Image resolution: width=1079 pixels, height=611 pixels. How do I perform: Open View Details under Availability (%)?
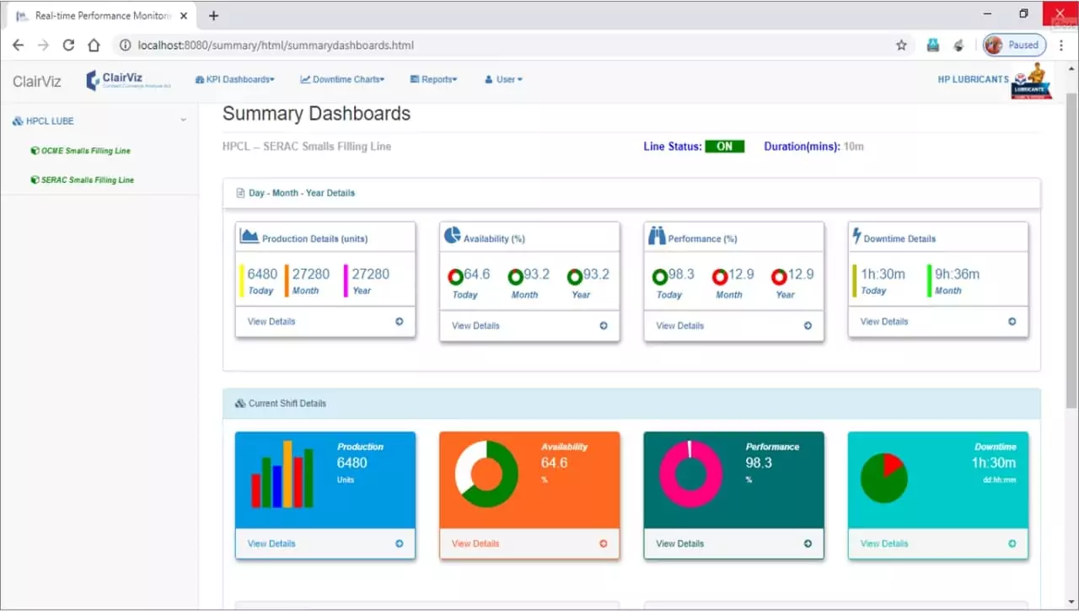click(x=475, y=325)
